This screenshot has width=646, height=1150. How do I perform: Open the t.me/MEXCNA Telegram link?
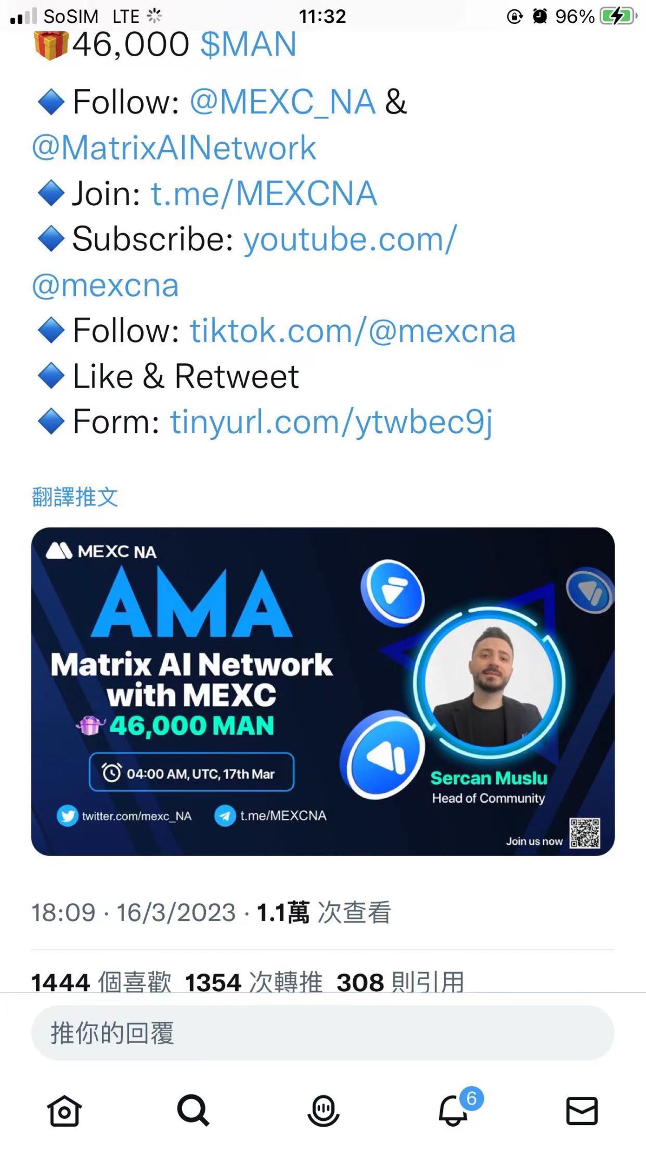click(x=264, y=193)
